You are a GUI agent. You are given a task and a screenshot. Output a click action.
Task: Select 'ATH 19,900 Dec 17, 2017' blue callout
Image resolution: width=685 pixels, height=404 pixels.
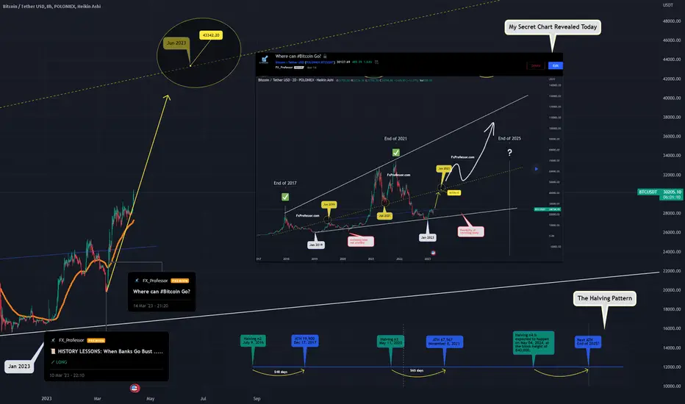[304, 341]
